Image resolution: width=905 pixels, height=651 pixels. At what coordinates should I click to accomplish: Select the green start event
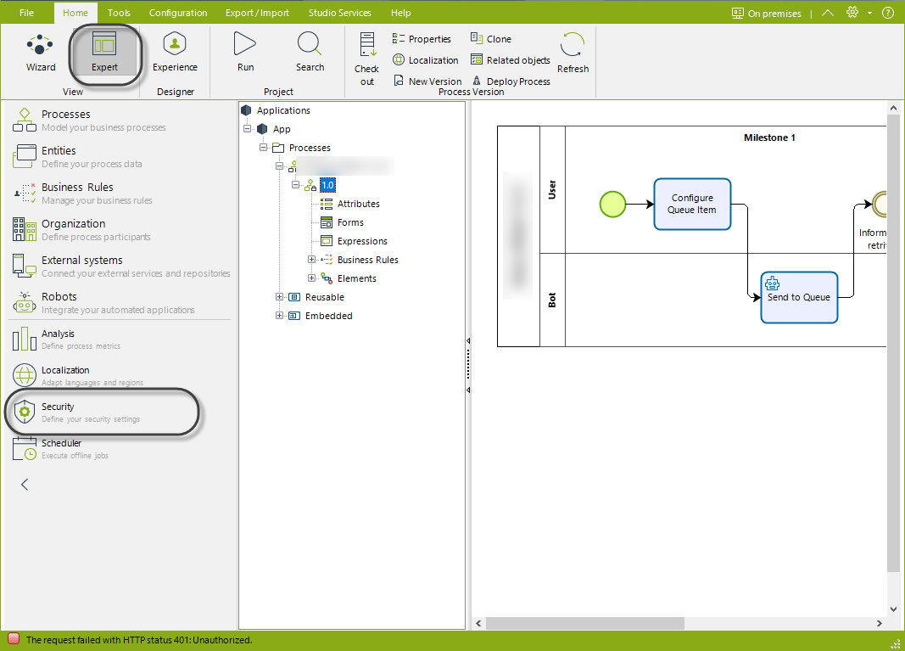[612, 204]
